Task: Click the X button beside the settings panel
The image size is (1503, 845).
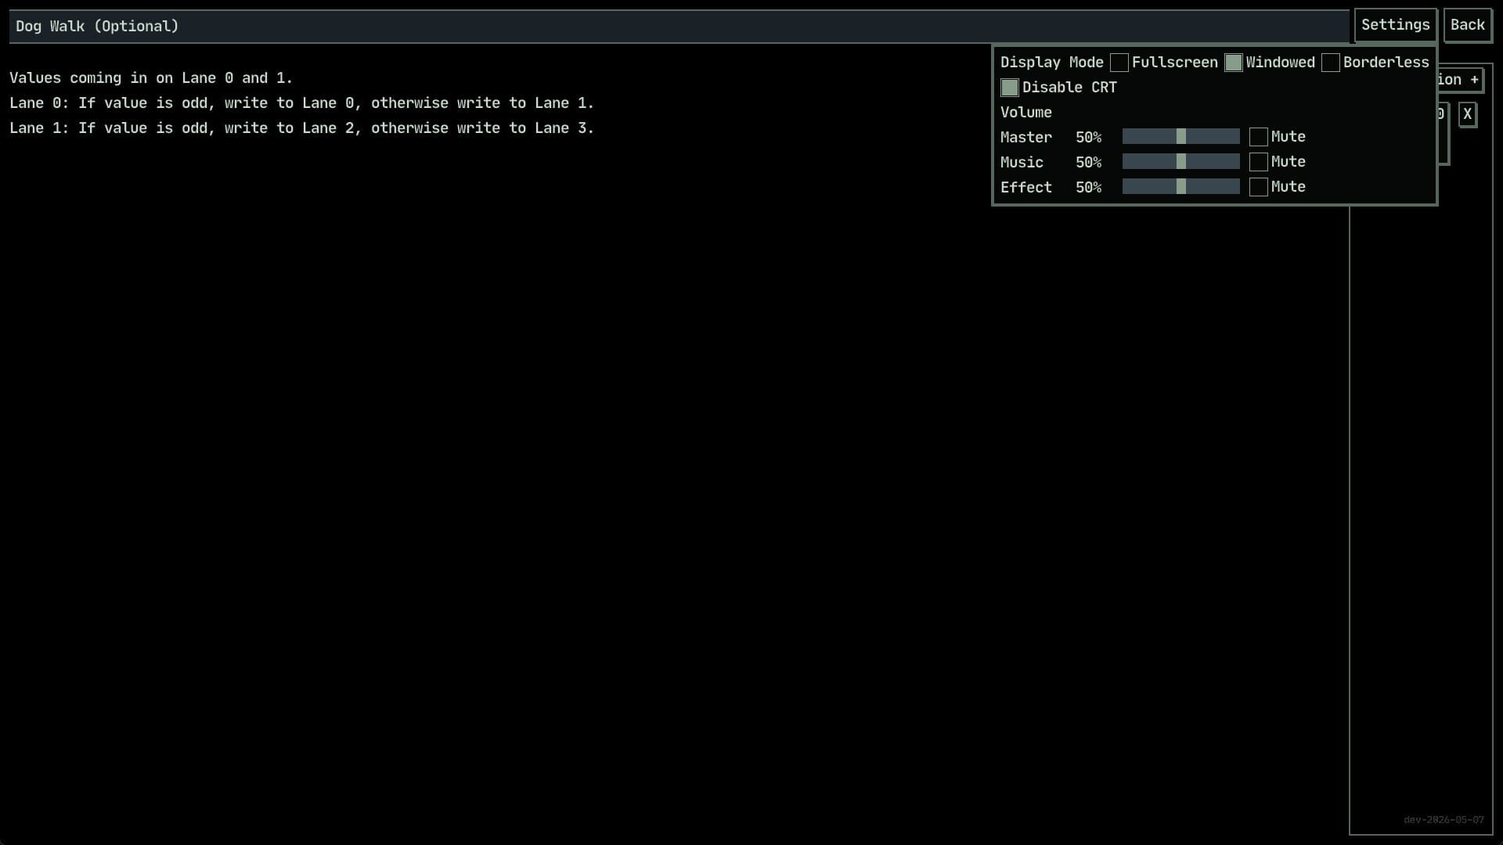Action: click(1468, 114)
